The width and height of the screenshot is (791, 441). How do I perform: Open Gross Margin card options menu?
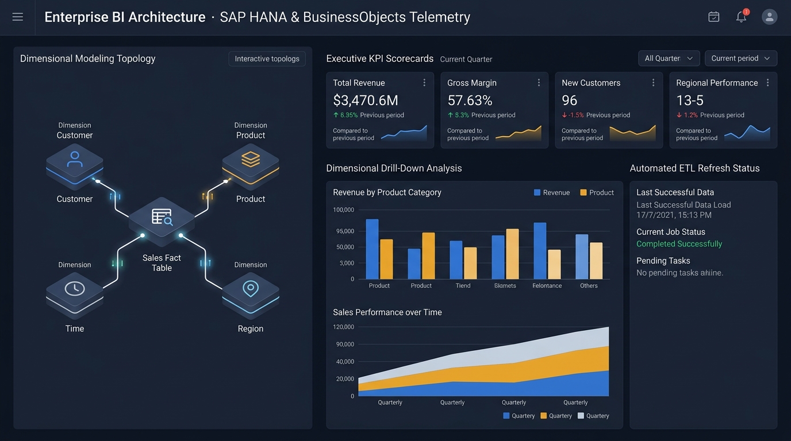pos(539,83)
